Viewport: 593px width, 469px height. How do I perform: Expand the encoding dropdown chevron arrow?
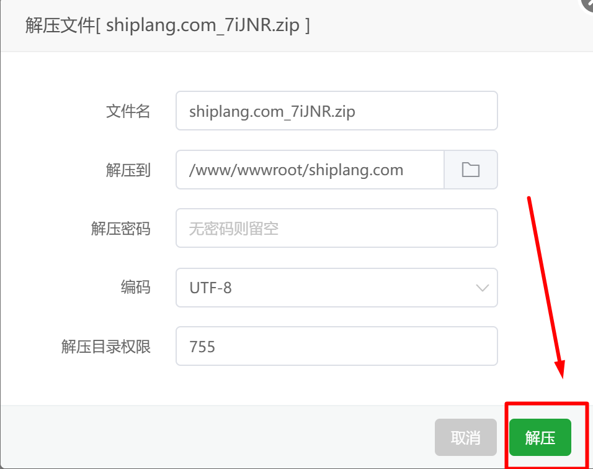point(482,288)
